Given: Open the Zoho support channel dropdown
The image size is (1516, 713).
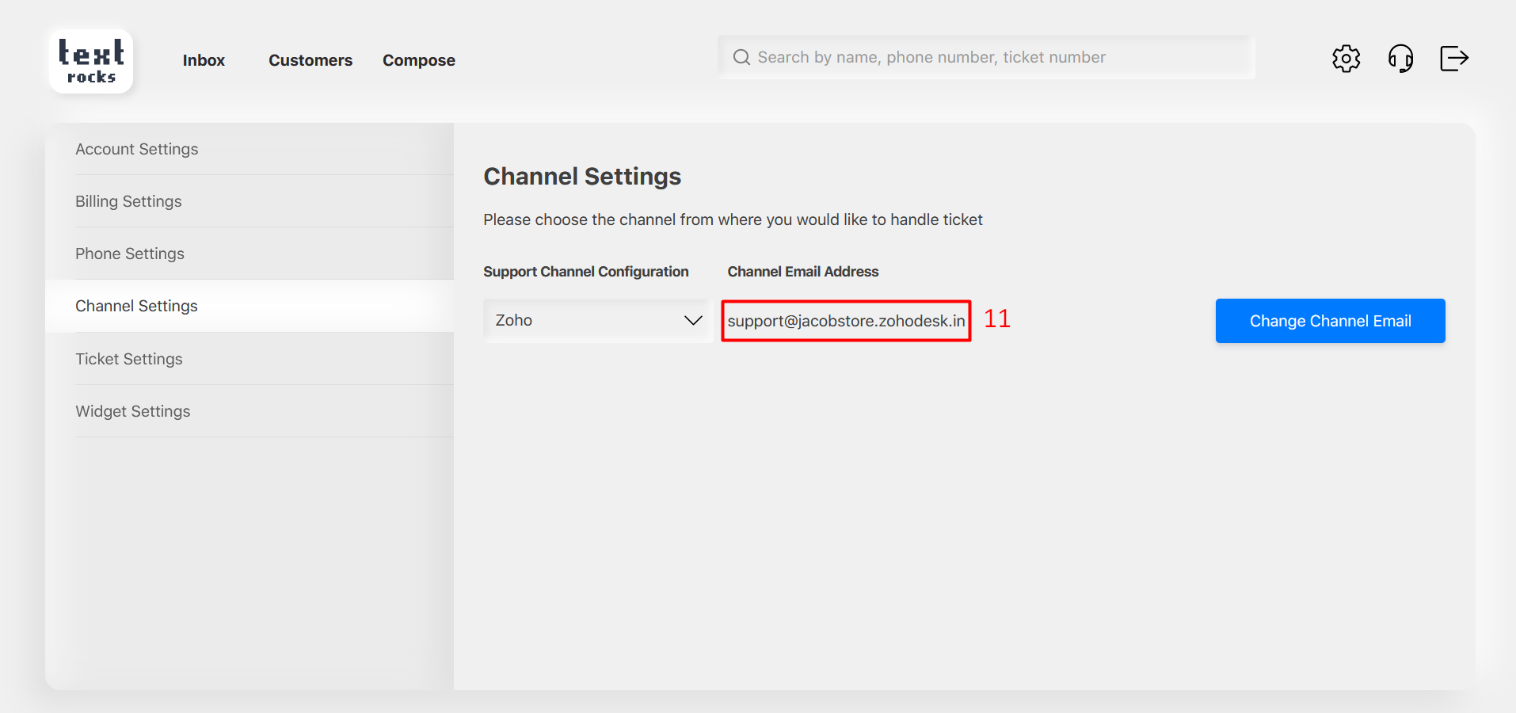Looking at the screenshot, I should coord(586,321).
